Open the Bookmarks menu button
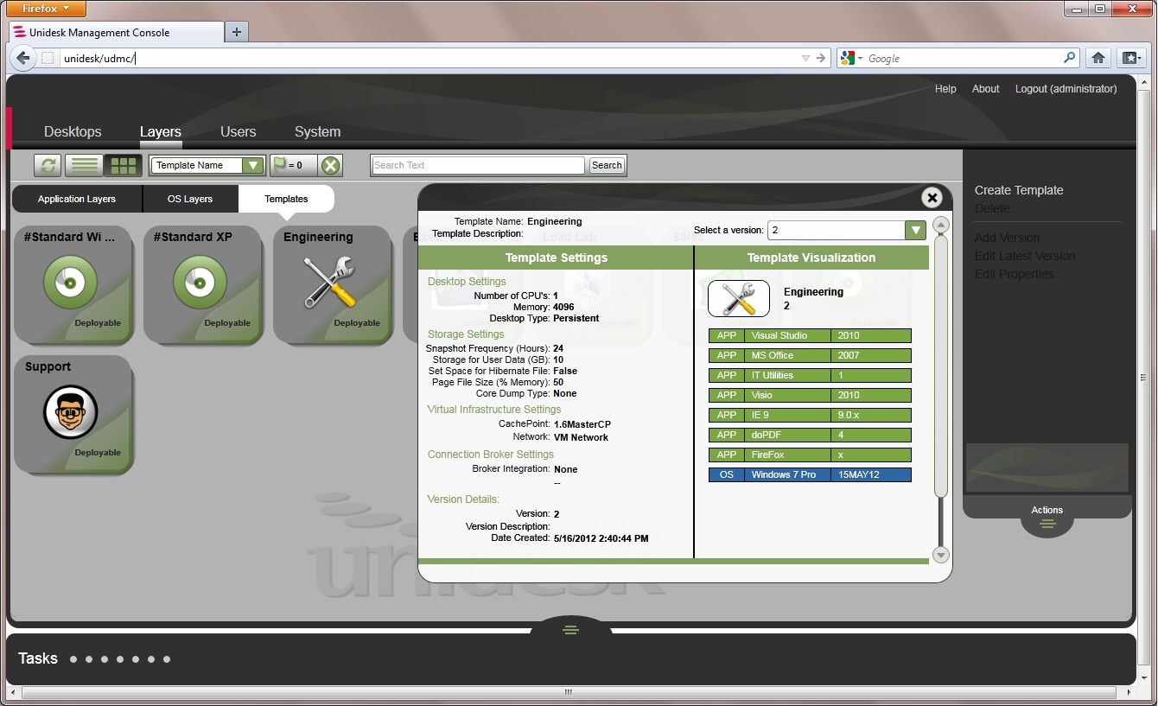 1130,58
